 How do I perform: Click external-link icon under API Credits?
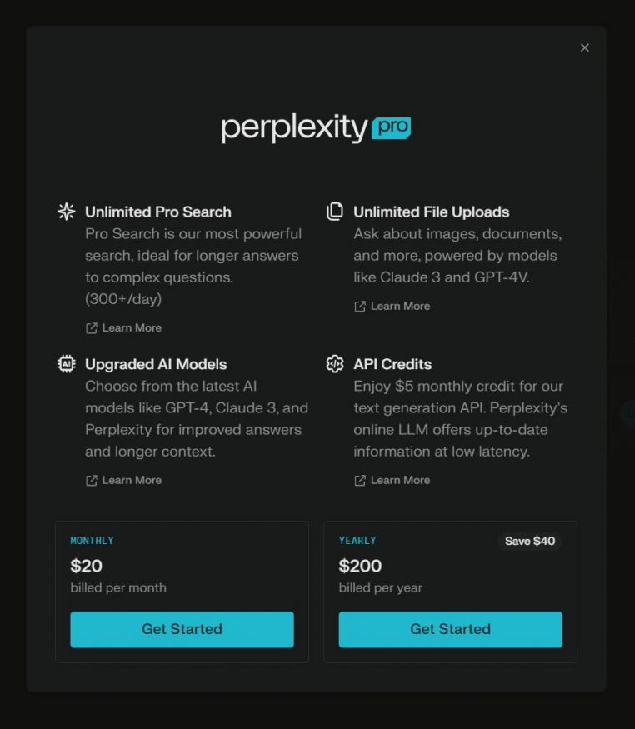360,481
